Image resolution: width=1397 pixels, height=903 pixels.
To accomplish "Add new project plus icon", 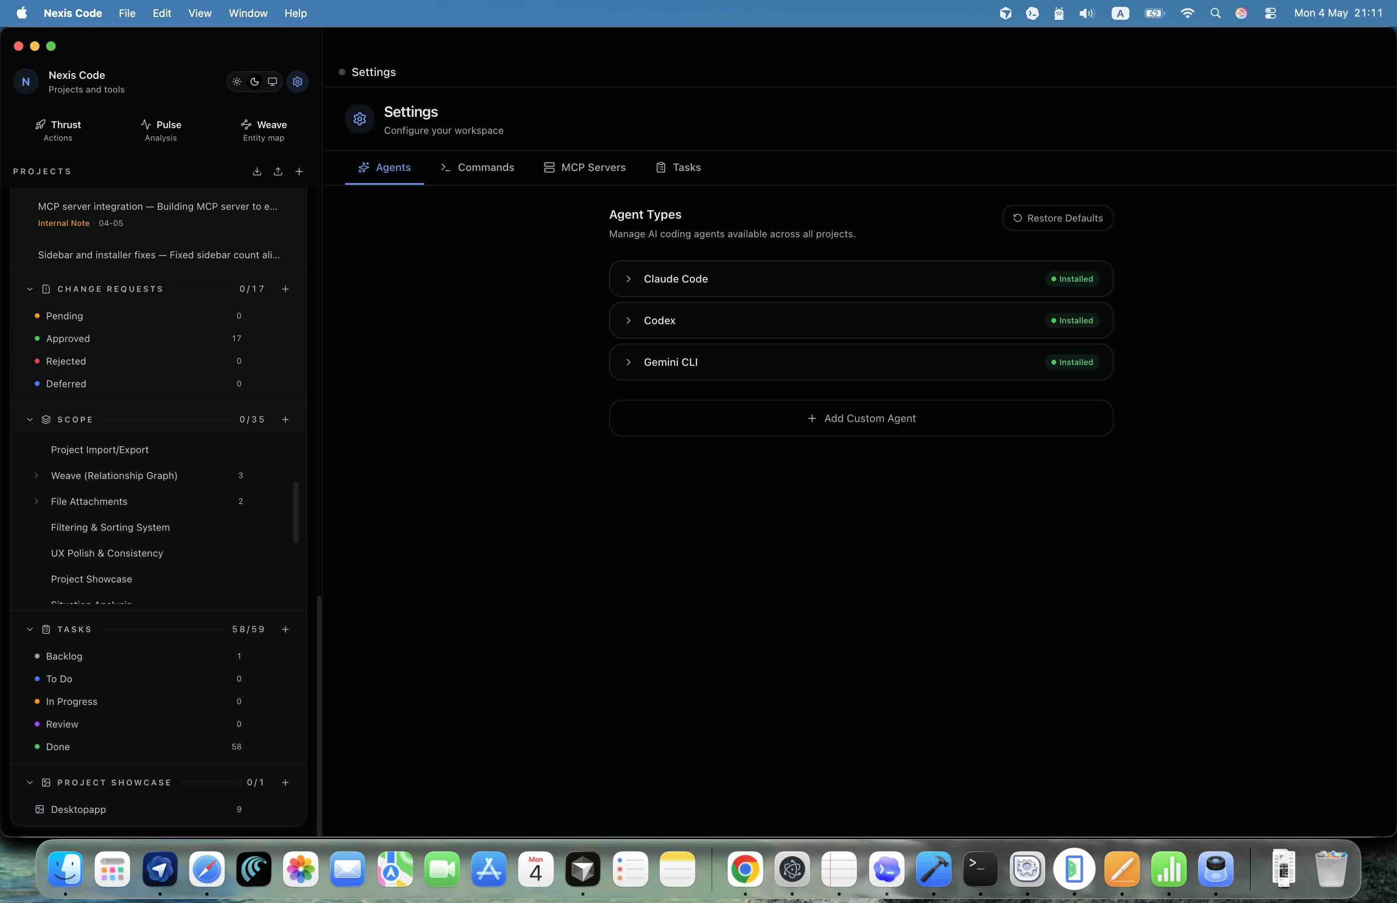I will [299, 171].
